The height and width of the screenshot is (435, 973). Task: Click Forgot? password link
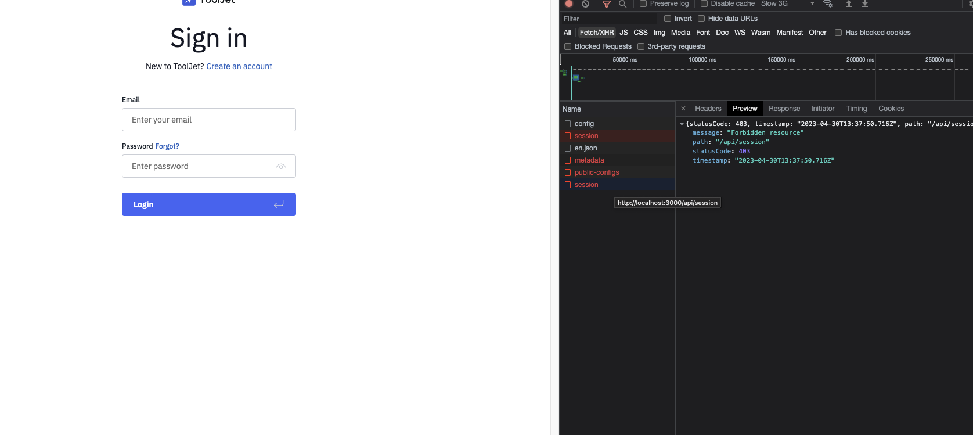click(167, 146)
